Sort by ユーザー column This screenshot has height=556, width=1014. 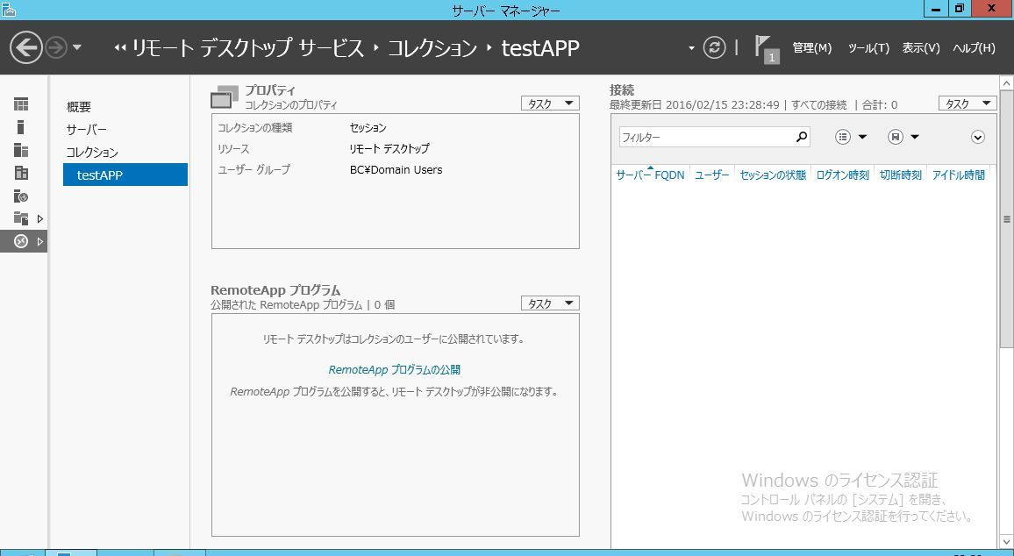(711, 175)
